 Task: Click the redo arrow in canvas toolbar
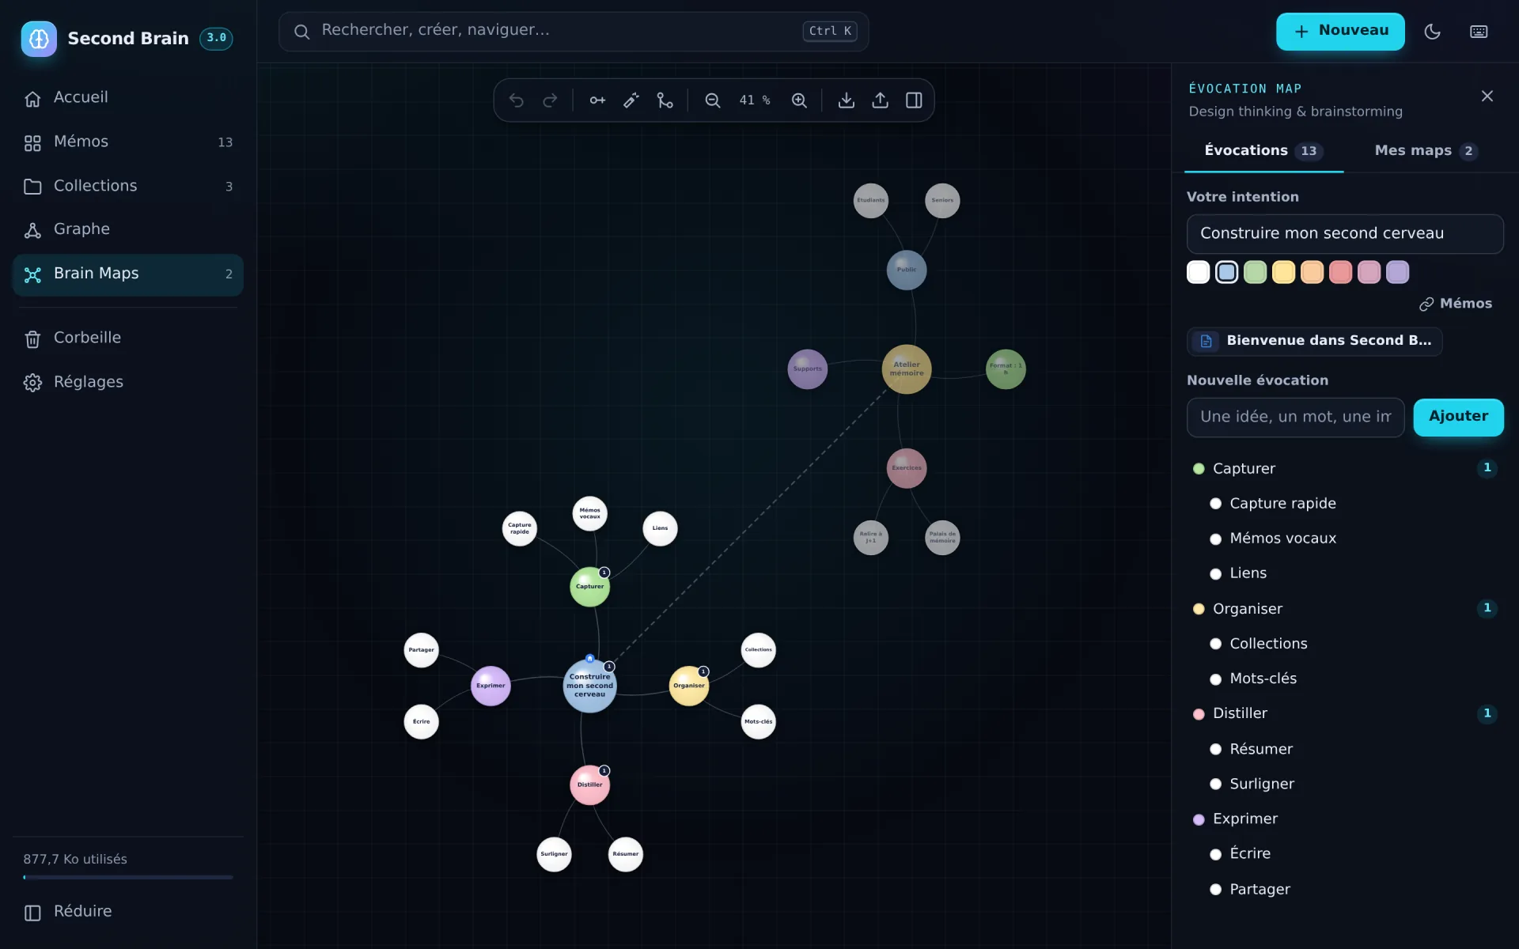click(x=550, y=100)
